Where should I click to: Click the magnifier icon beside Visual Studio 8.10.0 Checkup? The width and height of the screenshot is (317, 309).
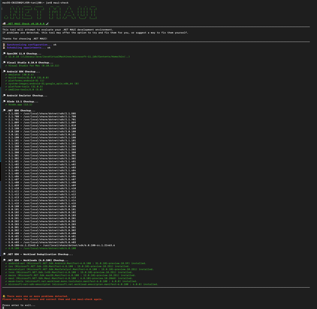pos(4,63)
